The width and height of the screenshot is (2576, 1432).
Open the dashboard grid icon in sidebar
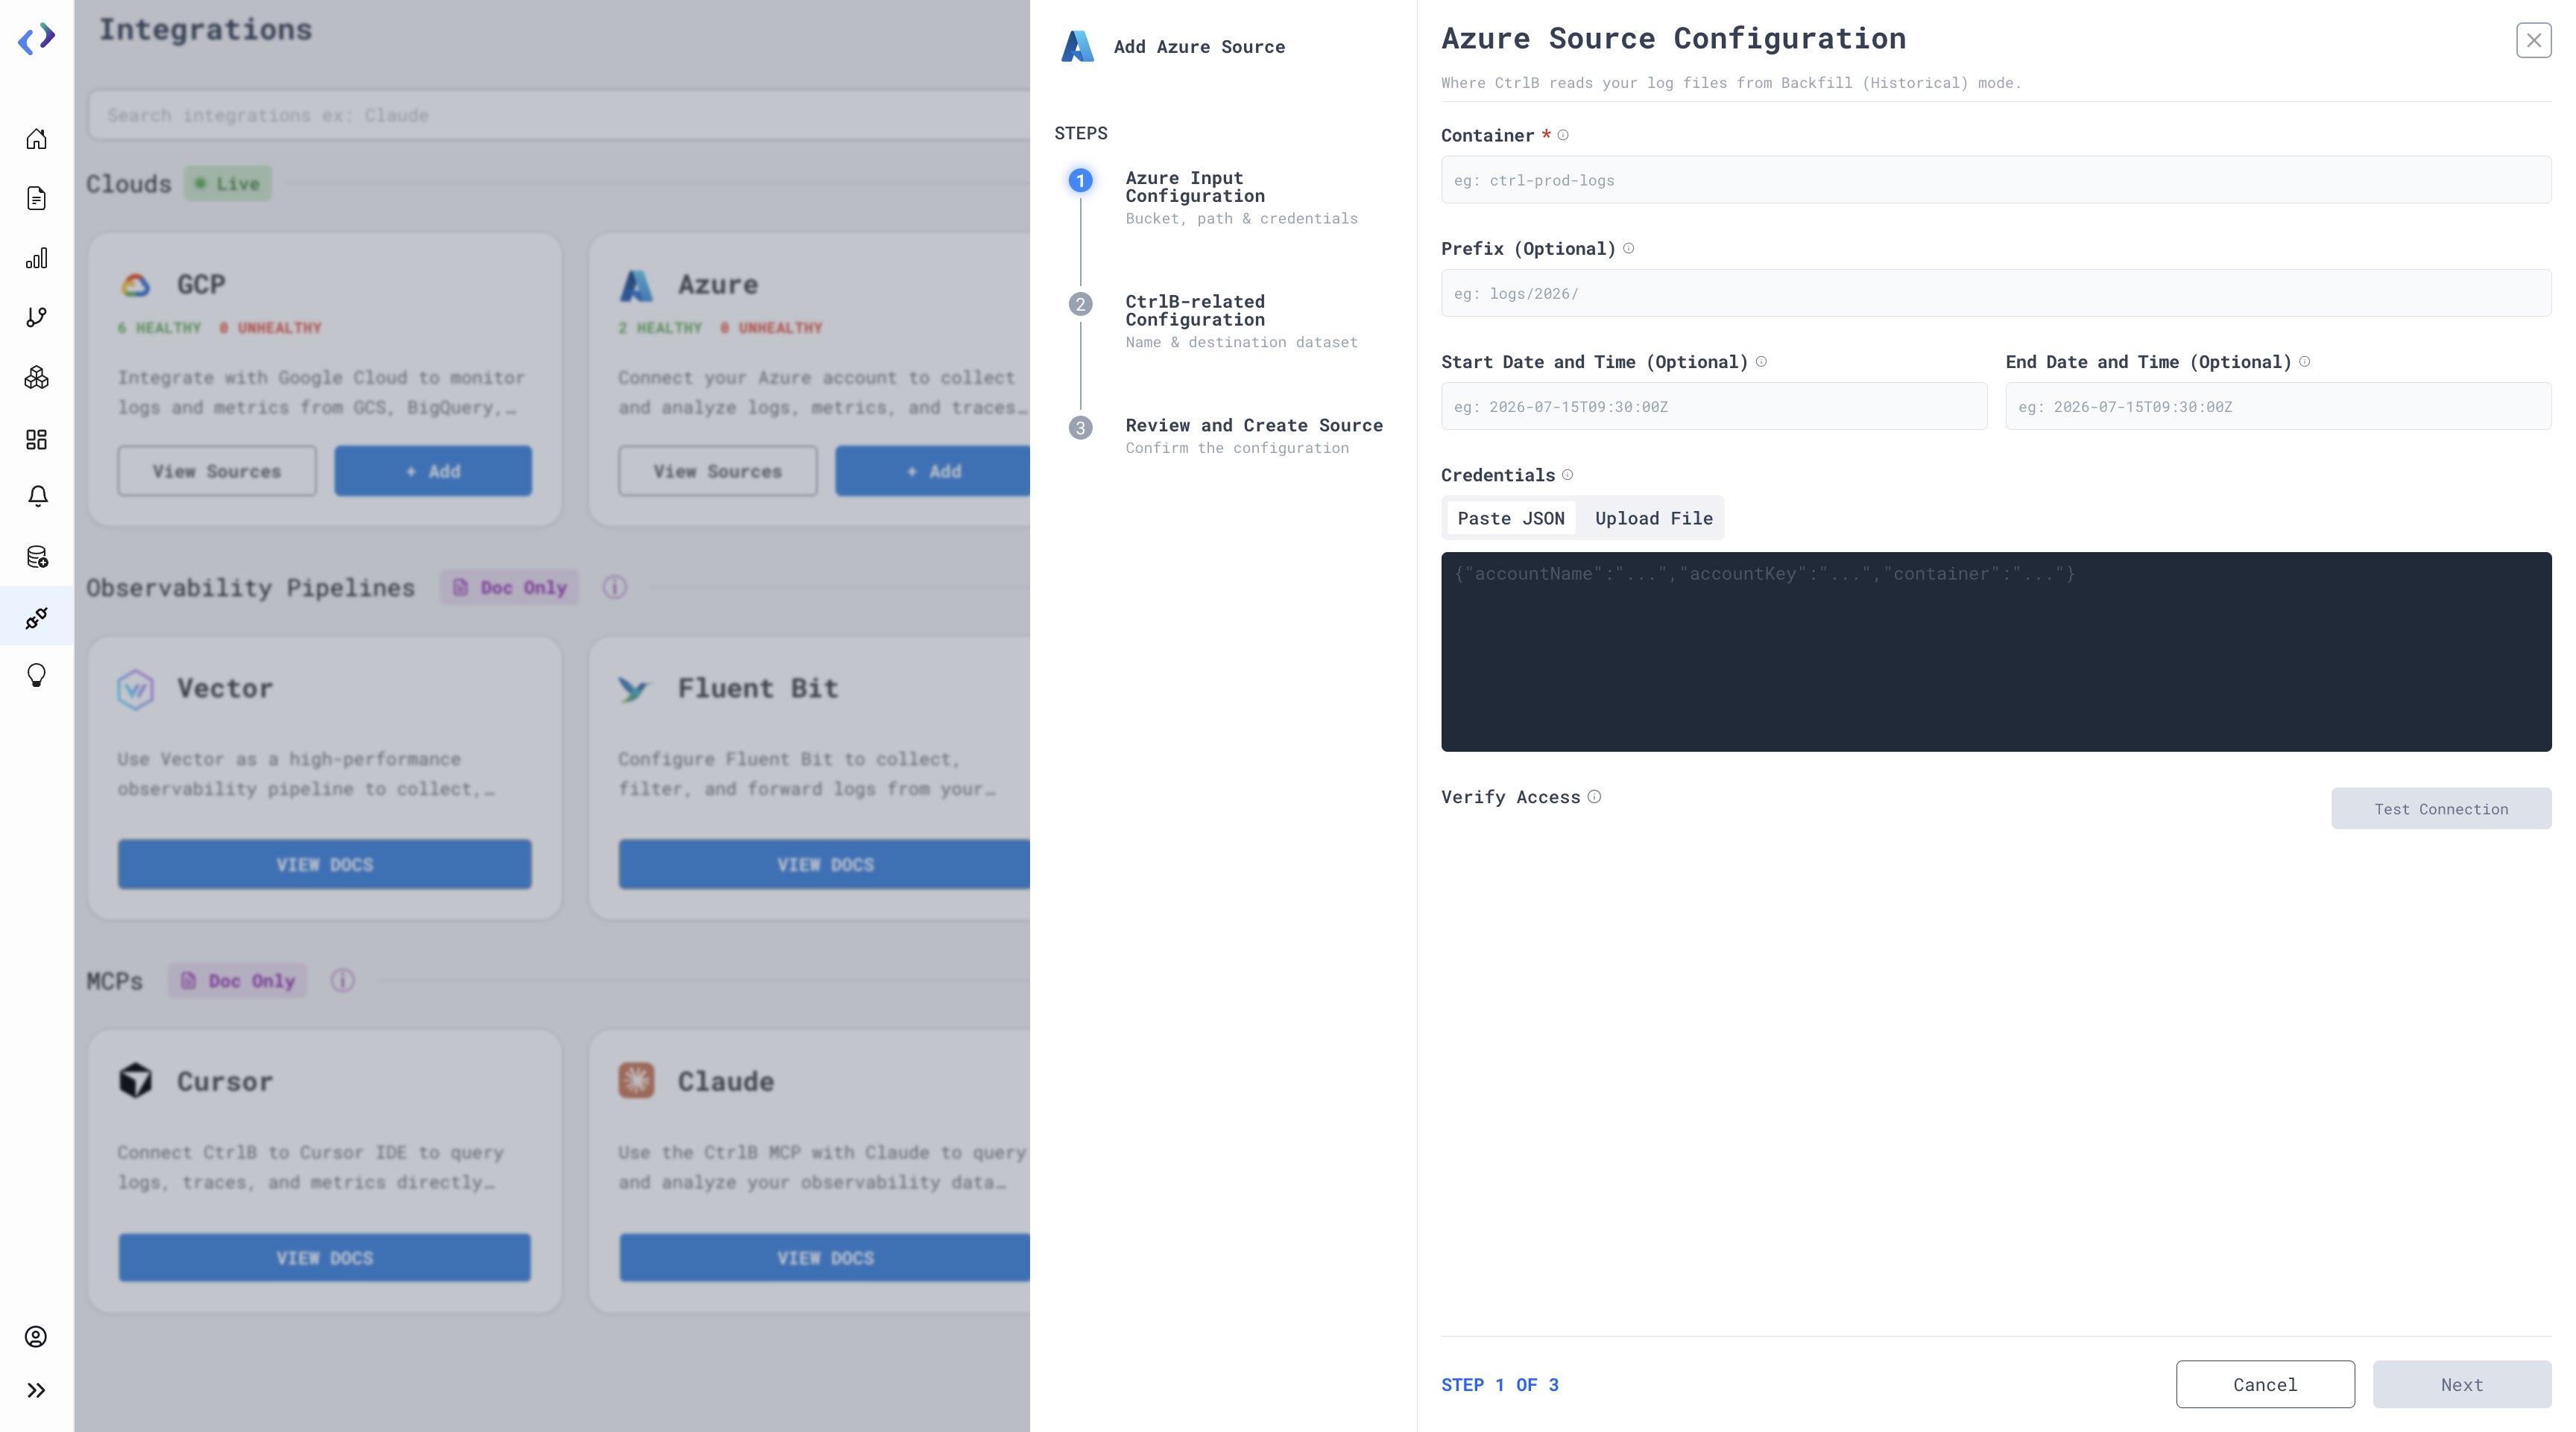point(36,440)
